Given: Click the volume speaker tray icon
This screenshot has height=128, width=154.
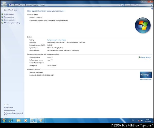Looking at the screenshot, I should click(142, 121).
